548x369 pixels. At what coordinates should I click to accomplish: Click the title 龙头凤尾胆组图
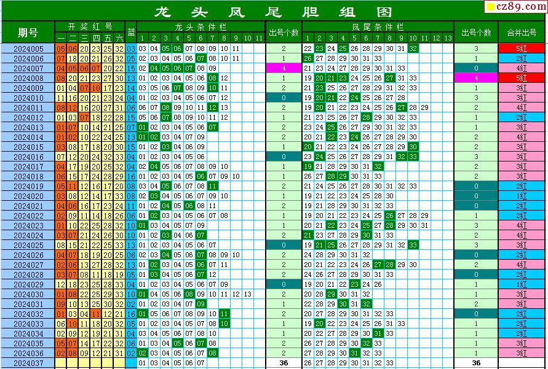[274, 12]
